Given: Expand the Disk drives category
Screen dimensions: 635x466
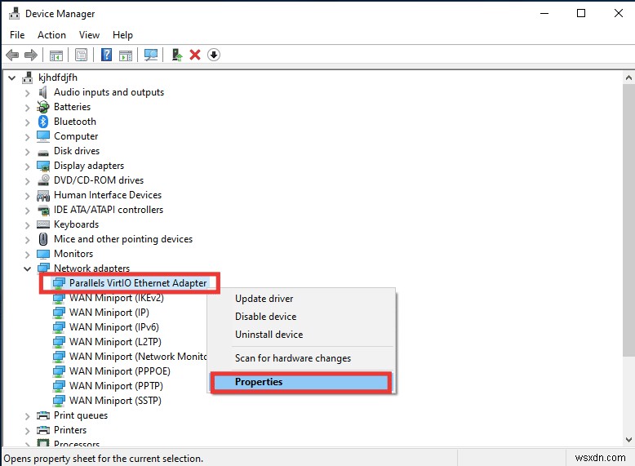Looking at the screenshot, I should (27, 152).
